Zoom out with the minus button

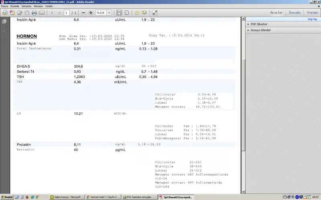click(83, 13)
